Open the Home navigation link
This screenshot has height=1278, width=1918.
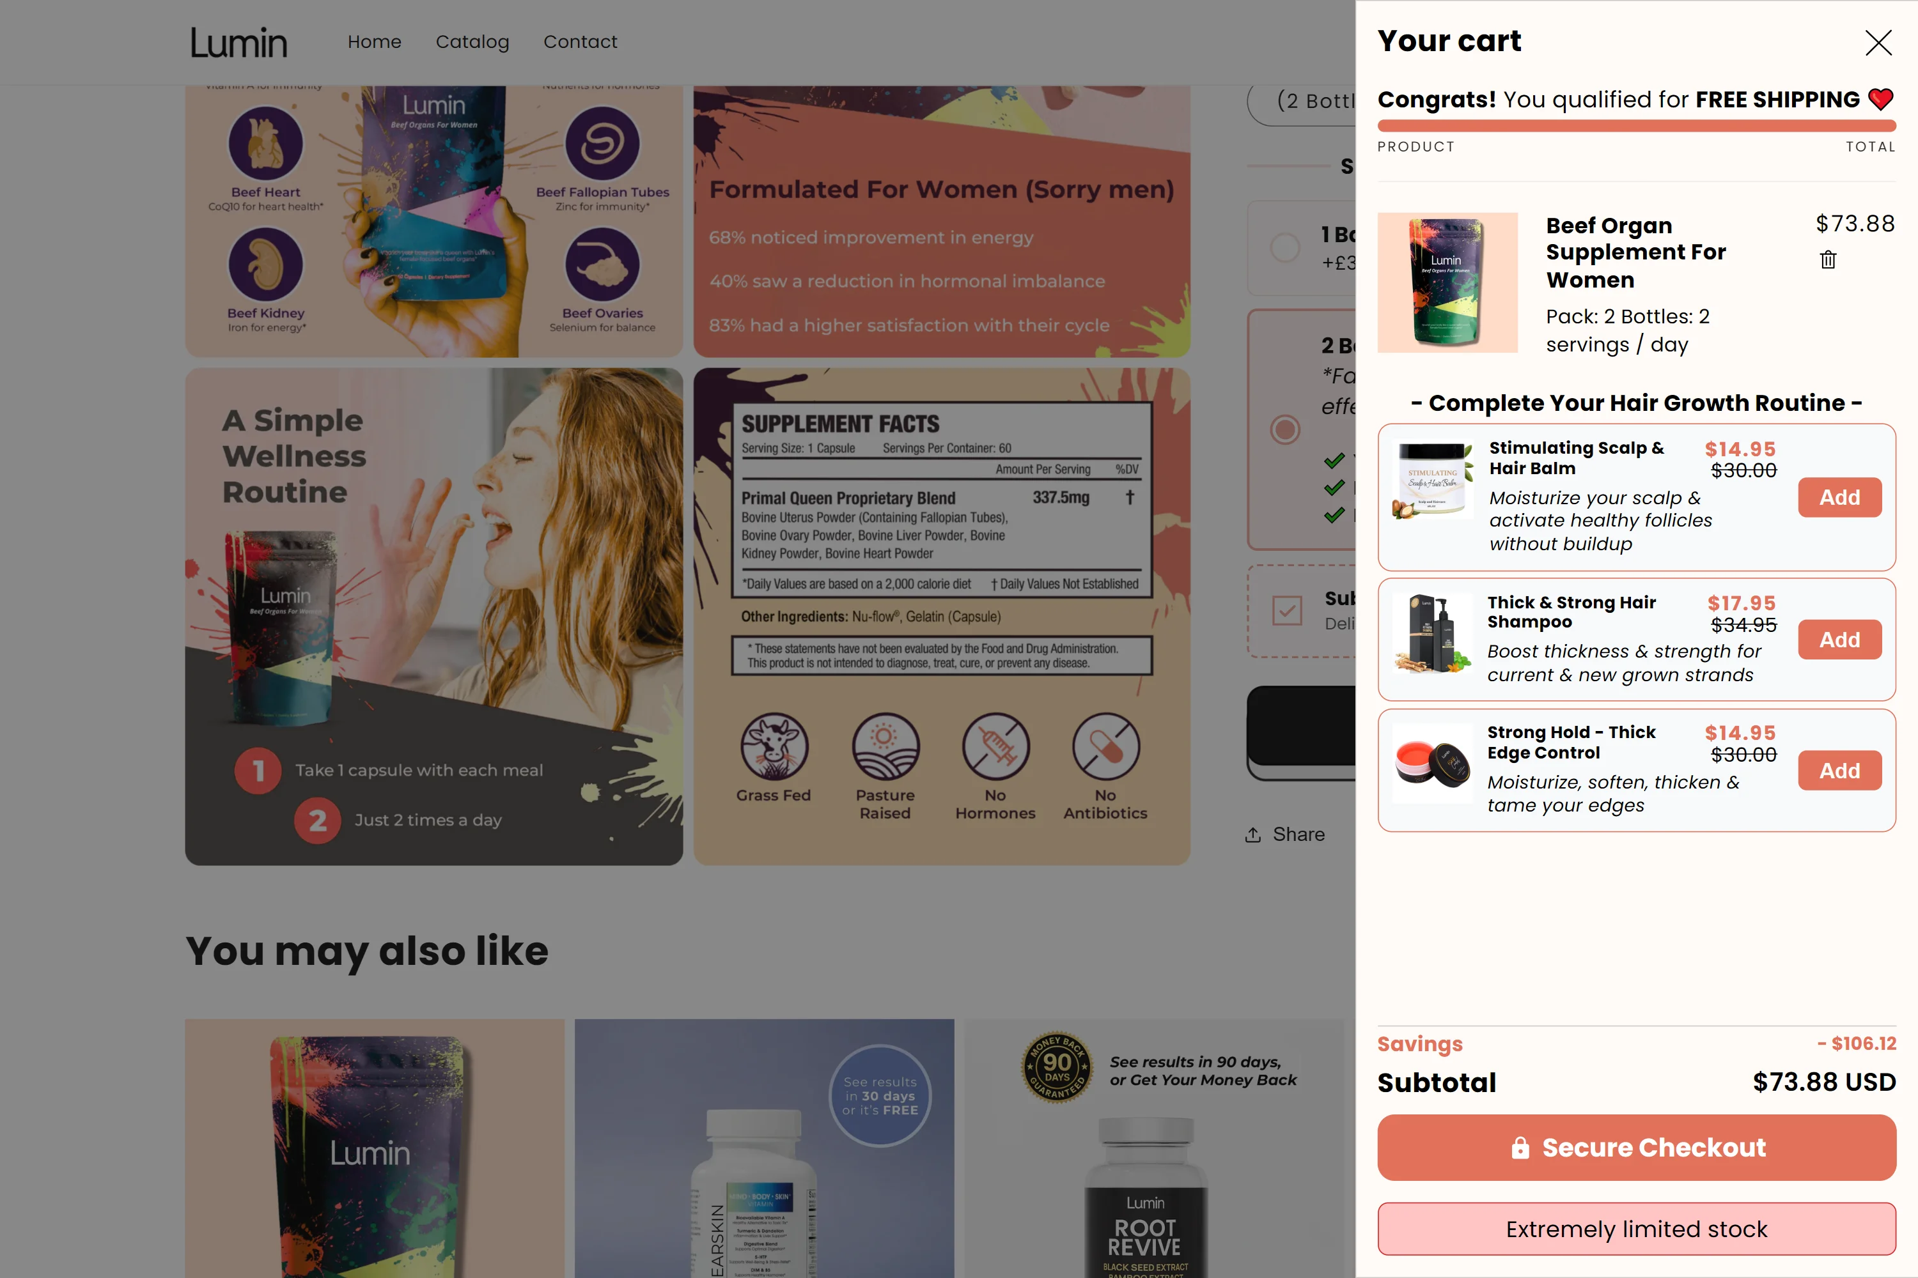374,42
